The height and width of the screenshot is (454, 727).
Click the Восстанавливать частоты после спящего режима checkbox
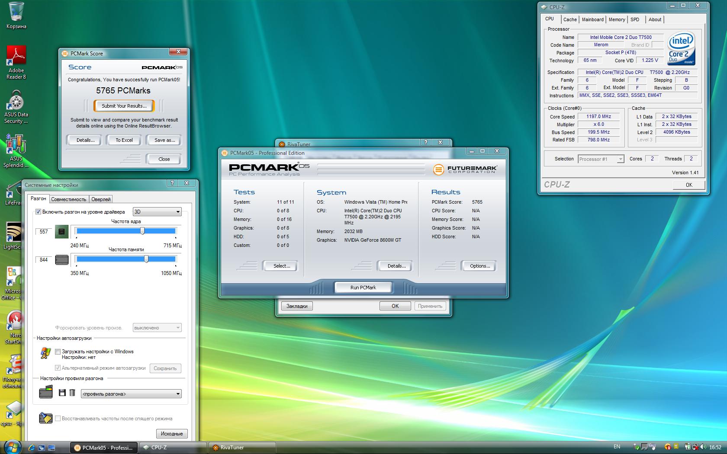(58, 419)
